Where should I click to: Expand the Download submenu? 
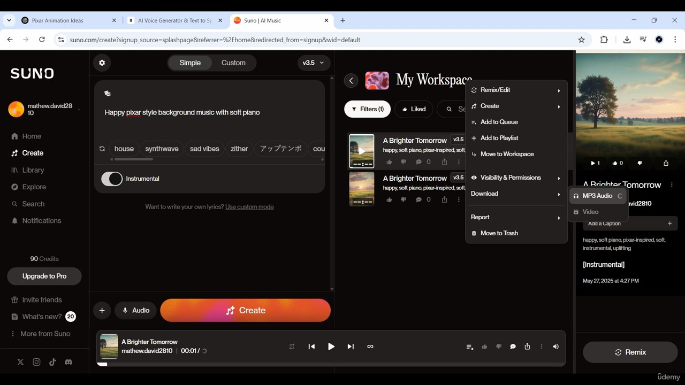click(x=516, y=194)
